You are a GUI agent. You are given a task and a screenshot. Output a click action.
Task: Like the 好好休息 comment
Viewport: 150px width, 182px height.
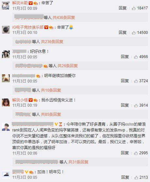click(x=136, y=57)
